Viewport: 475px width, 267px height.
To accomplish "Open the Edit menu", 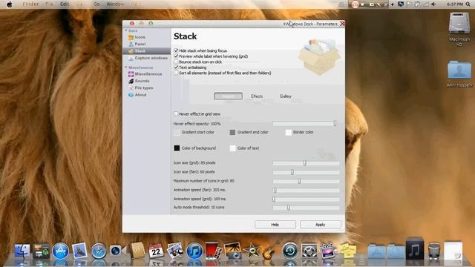I will [65, 4].
